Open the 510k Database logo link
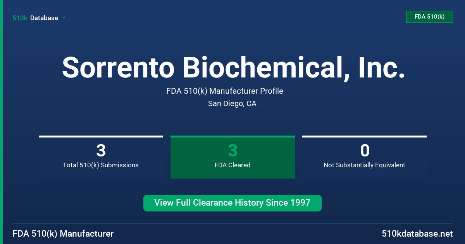This screenshot has height=244, width=465. coord(35,18)
